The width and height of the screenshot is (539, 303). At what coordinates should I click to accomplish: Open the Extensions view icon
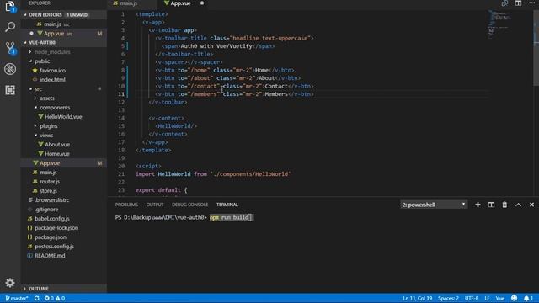coord(10,90)
